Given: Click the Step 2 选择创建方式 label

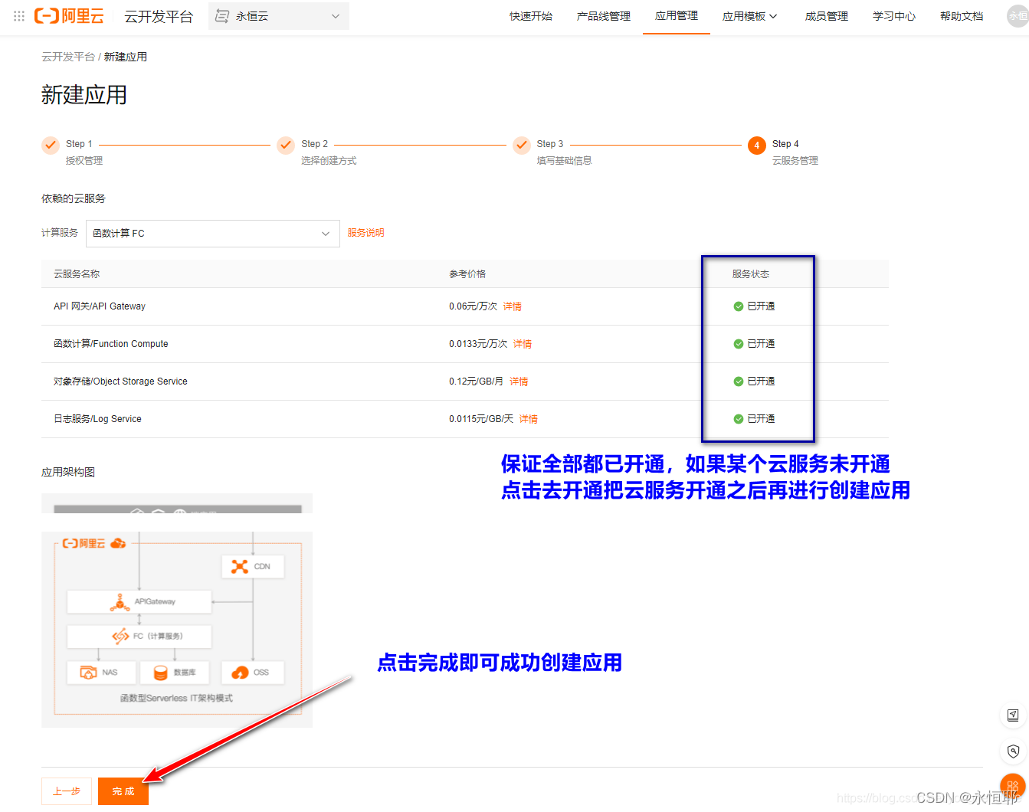Looking at the screenshot, I should (329, 161).
